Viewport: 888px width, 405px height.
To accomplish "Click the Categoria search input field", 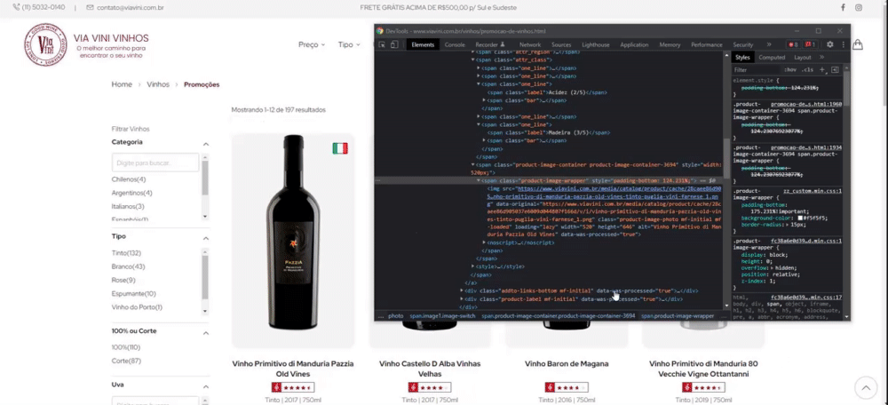I will click(155, 163).
